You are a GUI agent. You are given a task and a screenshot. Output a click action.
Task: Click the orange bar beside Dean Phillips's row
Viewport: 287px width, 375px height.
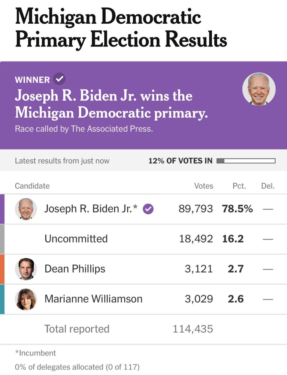coord(2,269)
